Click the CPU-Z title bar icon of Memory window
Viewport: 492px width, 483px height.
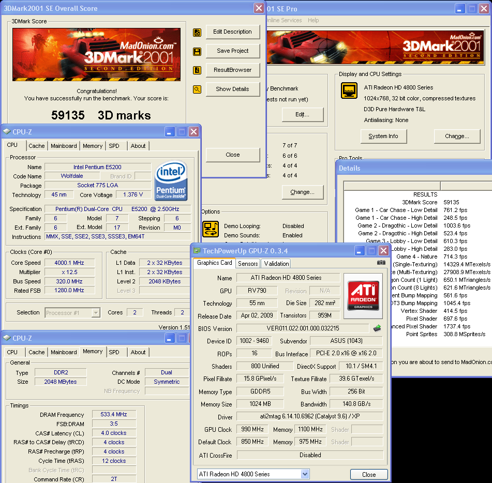7,338
